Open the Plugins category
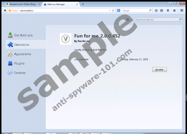The height and width of the screenshot is (134, 187). point(19,63)
